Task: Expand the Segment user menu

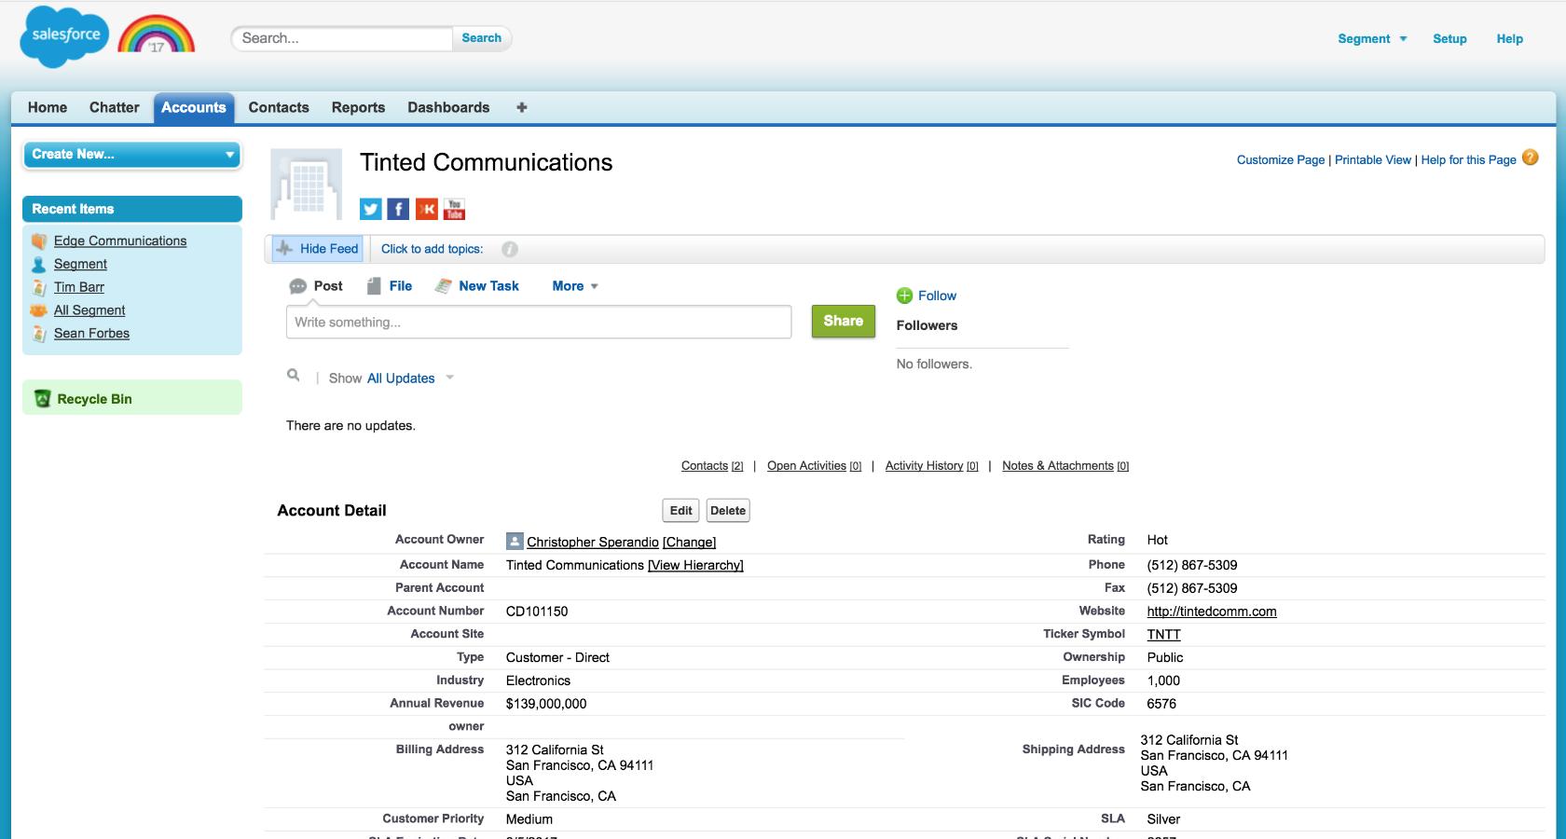Action: click(x=1372, y=38)
